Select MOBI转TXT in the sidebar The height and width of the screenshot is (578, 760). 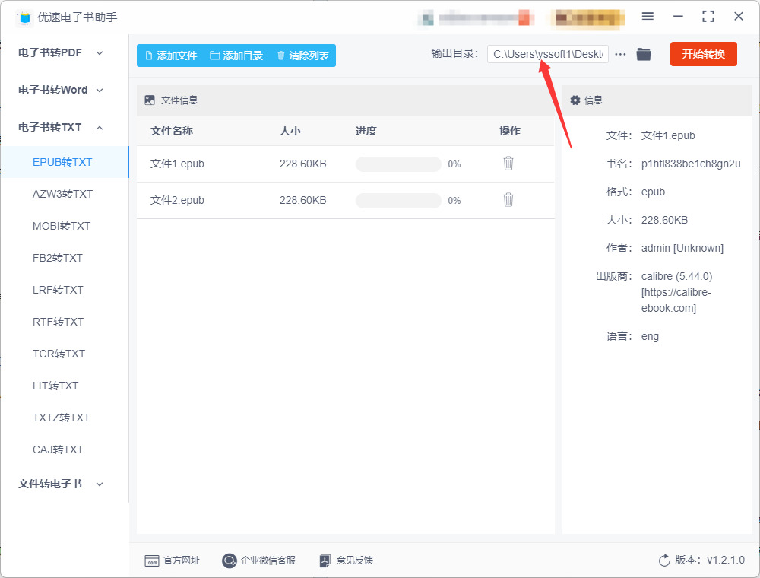click(x=65, y=226)
